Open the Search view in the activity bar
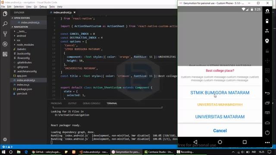The image size is (276, 155). point(5,24)
